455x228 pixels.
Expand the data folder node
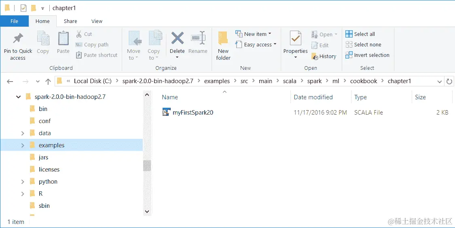click(23, 133)
